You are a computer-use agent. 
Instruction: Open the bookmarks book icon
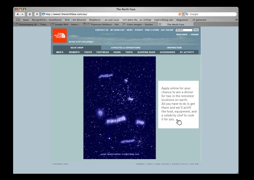(x=18, y=20)
